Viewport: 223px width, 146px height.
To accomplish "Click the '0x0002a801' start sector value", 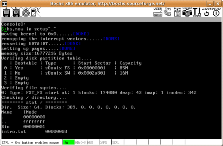I will 92,73.
